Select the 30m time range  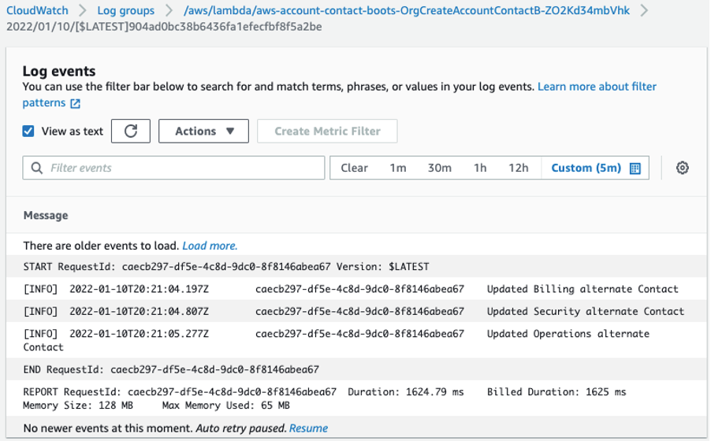[439, 168]
